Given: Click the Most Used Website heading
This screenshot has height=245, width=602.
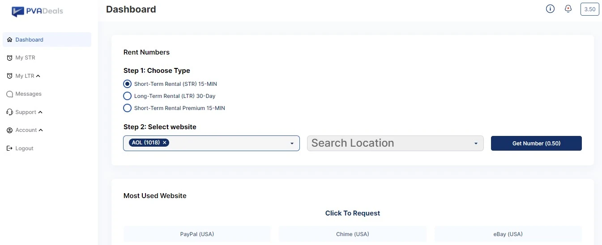Looking at the screenshot, I should pyautogui.click(x=155, y=196).
